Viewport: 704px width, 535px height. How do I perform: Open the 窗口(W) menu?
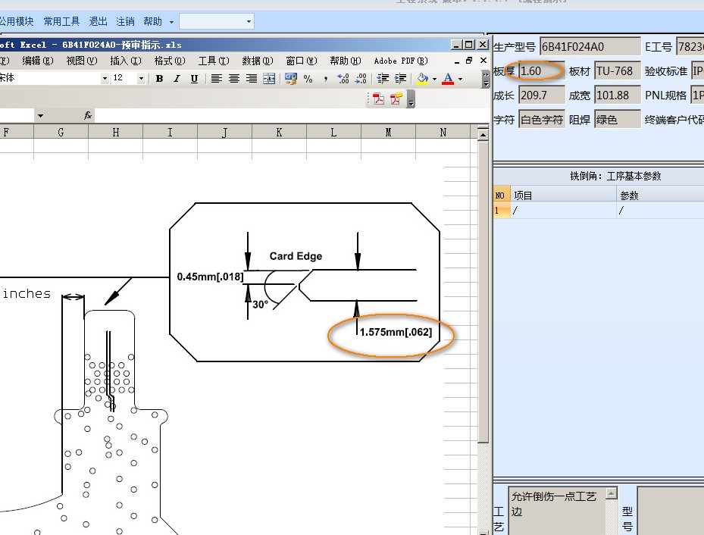pos(302,61)
